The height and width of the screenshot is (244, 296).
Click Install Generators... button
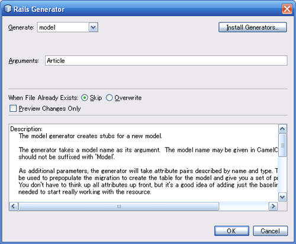pos(253,27)
